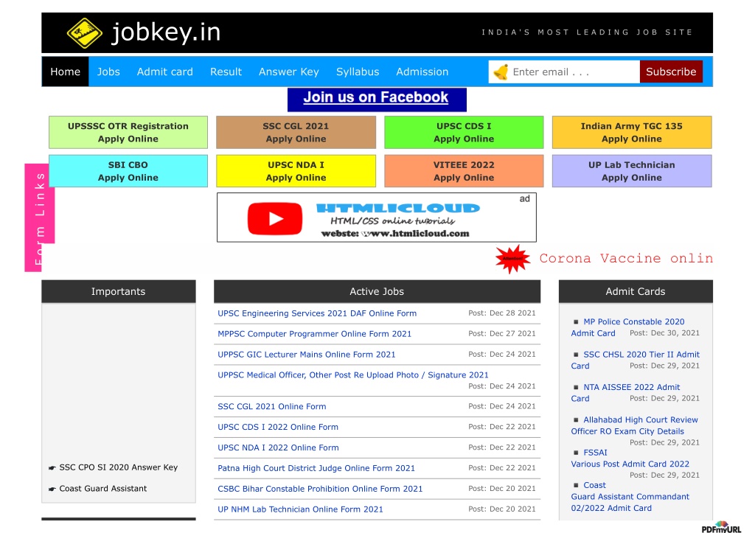The image size is (755, 533).
Task: Open CSBC Bihar Constable Prohibition form
Action: coord(320,490)
